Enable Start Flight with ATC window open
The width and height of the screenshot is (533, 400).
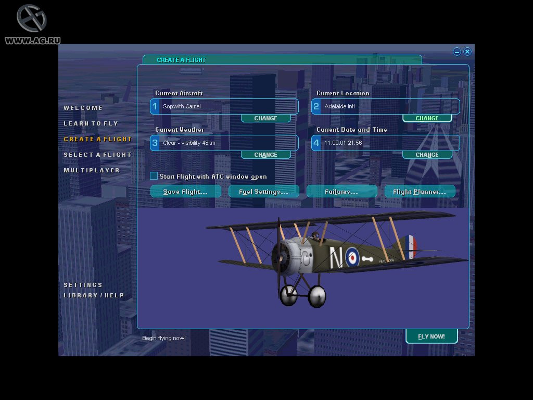point(154,176)
